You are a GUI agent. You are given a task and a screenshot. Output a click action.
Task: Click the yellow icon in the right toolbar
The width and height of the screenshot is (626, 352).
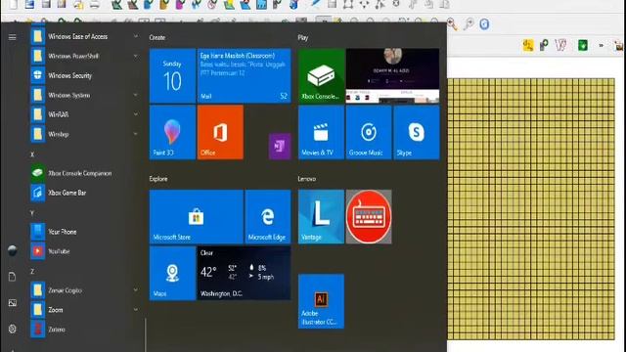(528, 45)
